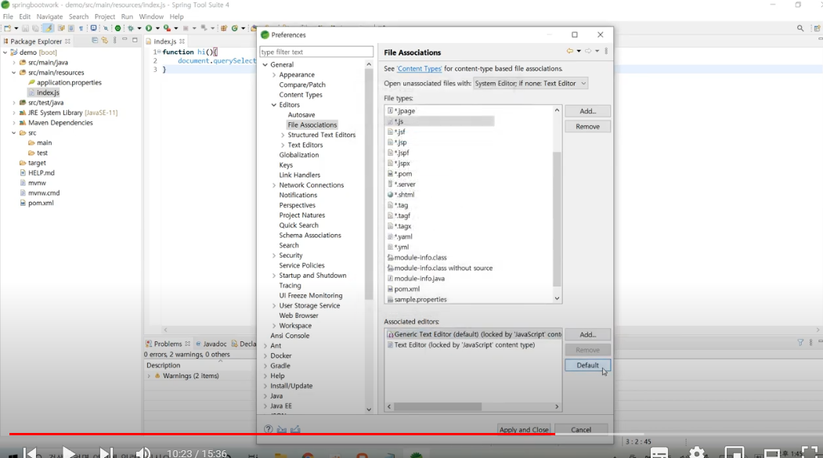Image resolution: width=823 pixels, height=458 pixels.
Task: Expand the Network Connections node
Action: (274, 186)
